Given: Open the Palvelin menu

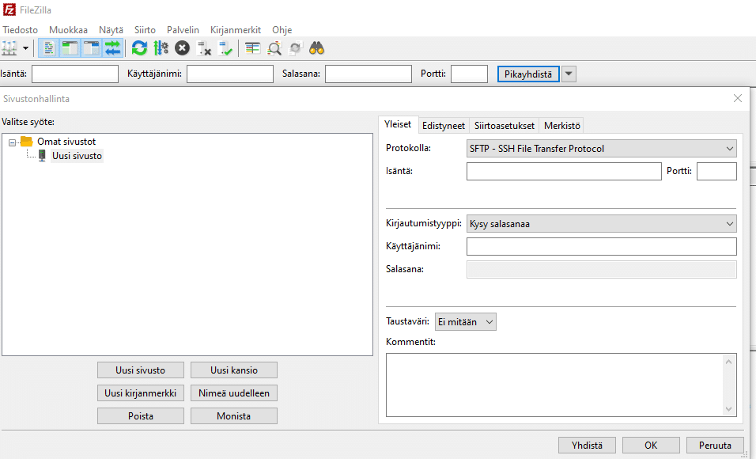Looking at the screenshot, I should point(183,29).
